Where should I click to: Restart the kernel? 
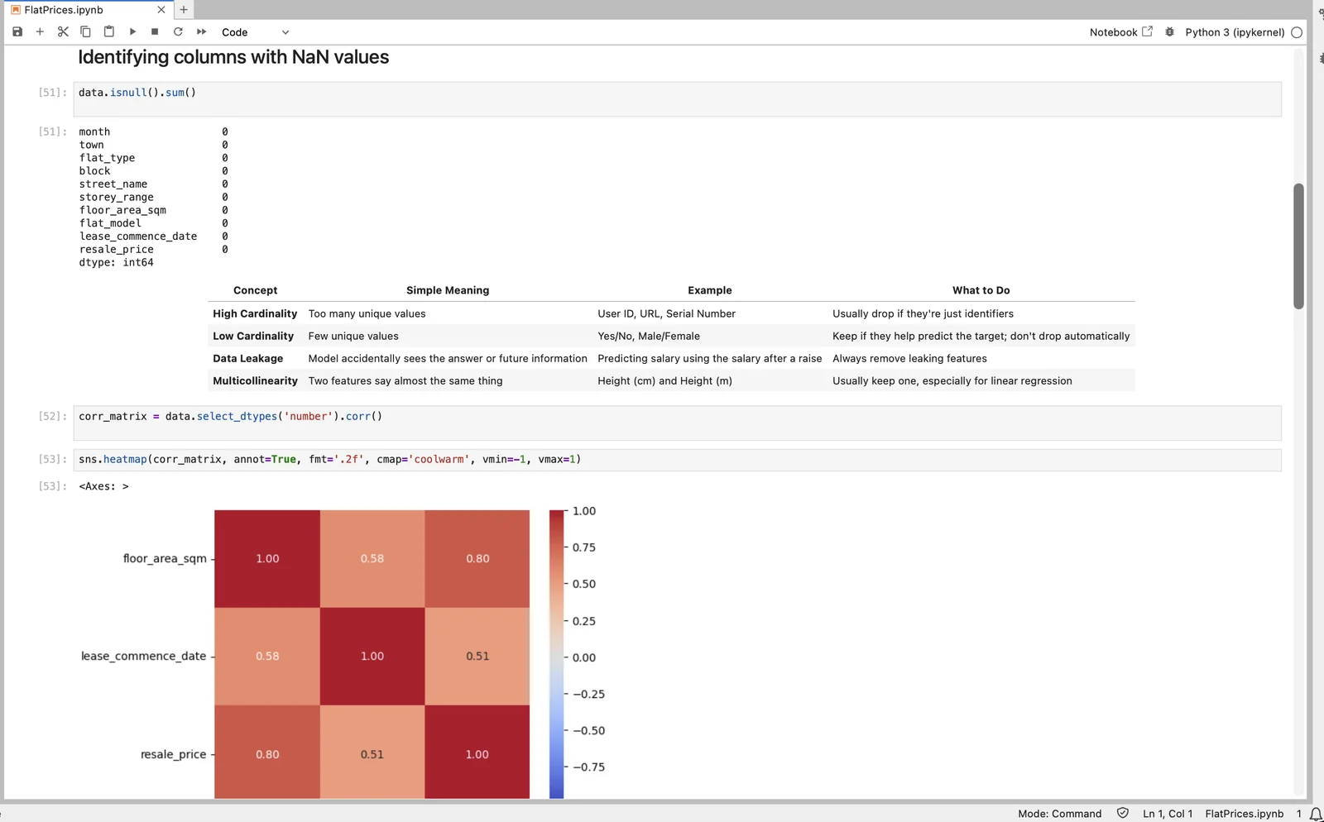(x=178, y=32)
